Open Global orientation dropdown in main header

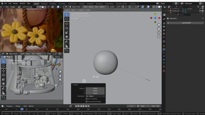[112, 7]
